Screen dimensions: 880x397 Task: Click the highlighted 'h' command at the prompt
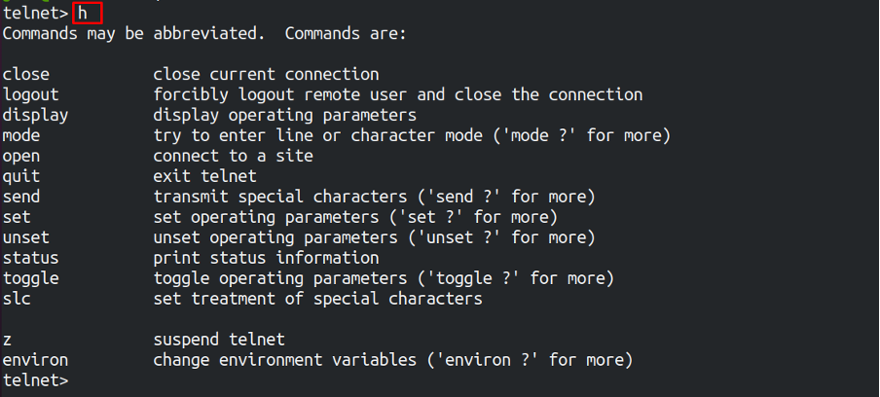click(x=87, y=13)
